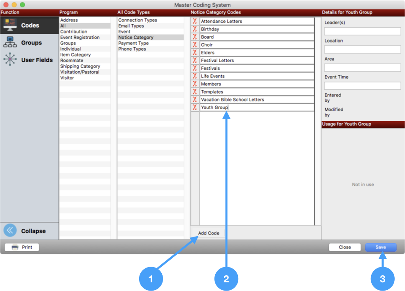This screenshot has height=291, width=405.
Task: Edit the Attendance Letters code field
Action: 257,21
